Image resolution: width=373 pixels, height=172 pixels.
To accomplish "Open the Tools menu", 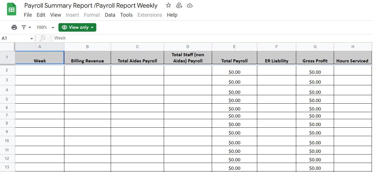I will pyautogui.click(x=126, y=15).
